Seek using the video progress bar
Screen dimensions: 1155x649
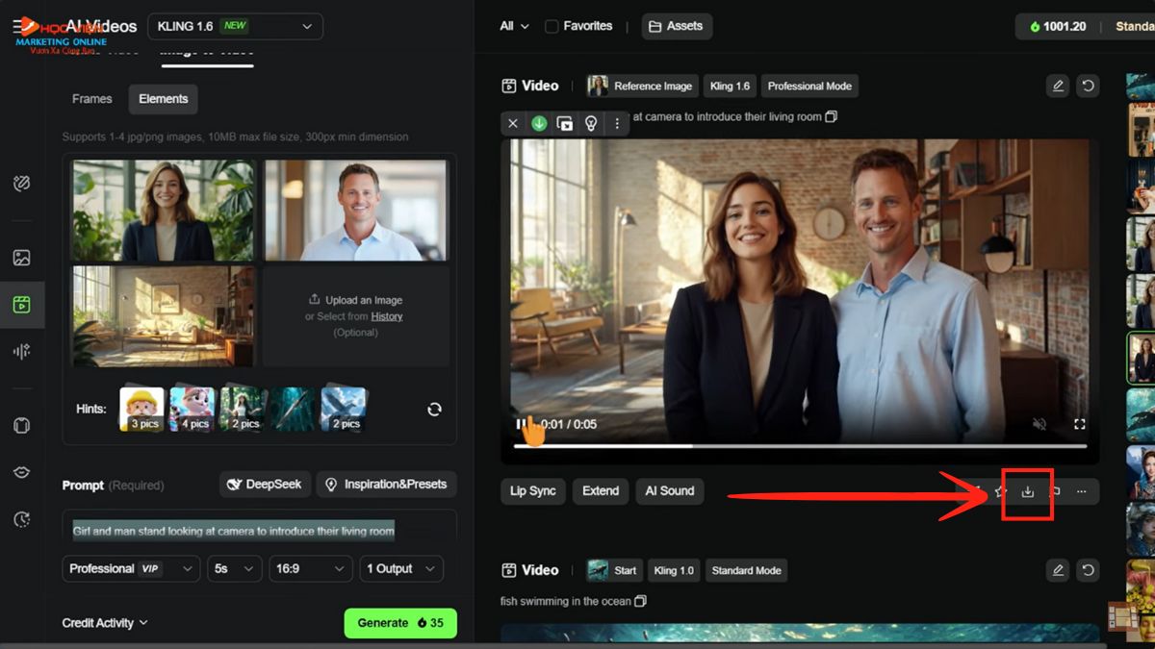tap(800, 446)
